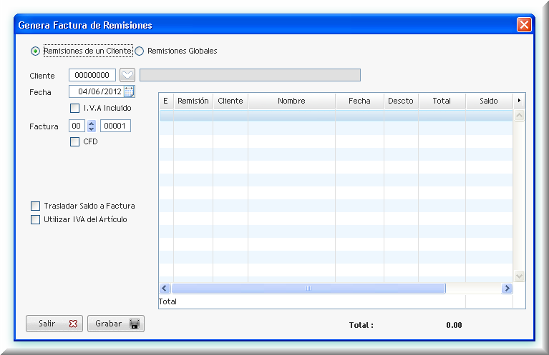
Task: Sort by the Remisión column header
Action: [193, 101]
